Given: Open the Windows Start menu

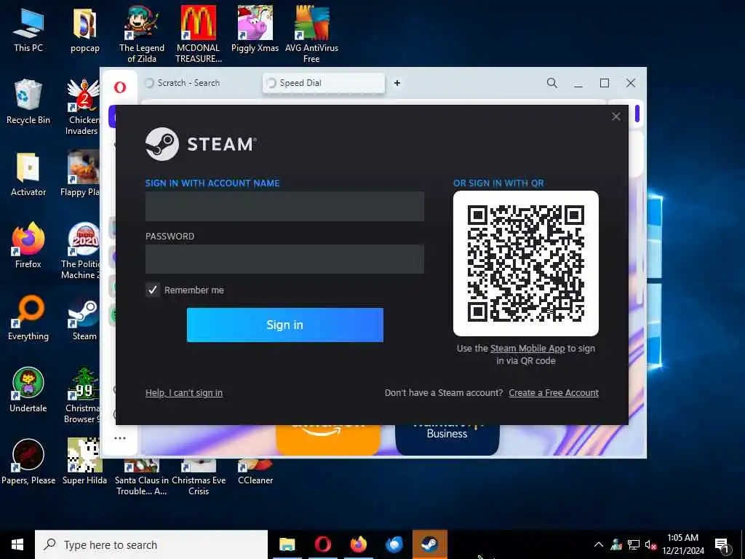Looking at the screenshot, I should (x=17, y=544).
